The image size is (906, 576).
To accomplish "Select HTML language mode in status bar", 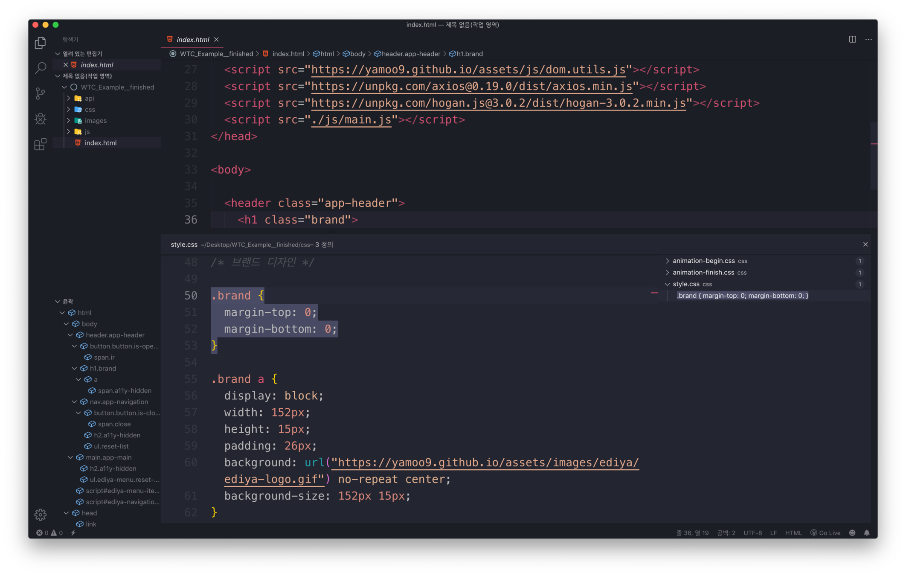I will (793, 533).
